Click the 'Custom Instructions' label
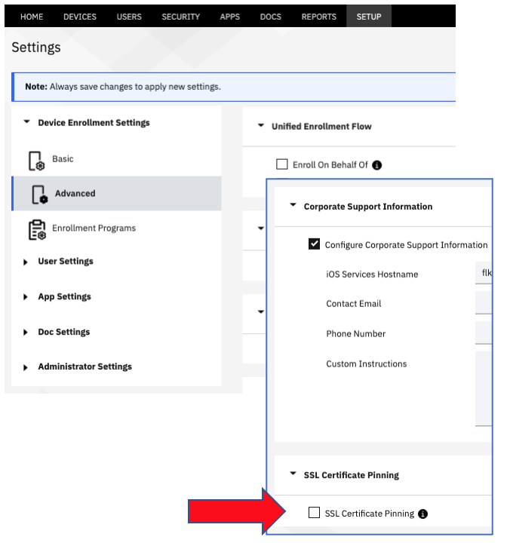The width and height of the screenshot is (510, 549). tap(367, 363)
